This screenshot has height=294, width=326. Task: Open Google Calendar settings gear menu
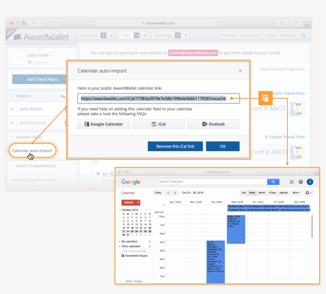(x=309, y=193)
